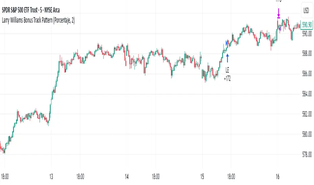Click the small magenta exit triangle
Image resolution: width=314 pixels, height=185 pixels.
pyautogui.click(x=280, y=30)
